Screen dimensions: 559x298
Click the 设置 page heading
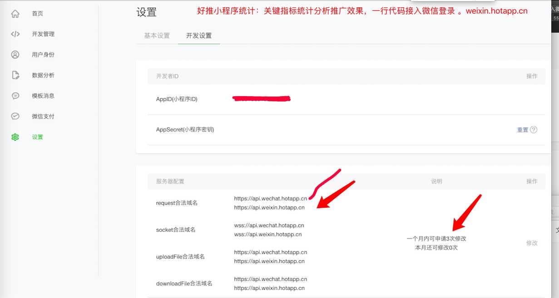146,12
